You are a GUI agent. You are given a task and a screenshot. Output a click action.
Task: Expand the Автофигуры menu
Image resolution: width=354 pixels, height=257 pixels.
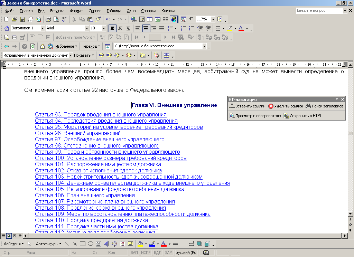pos(48,244)
